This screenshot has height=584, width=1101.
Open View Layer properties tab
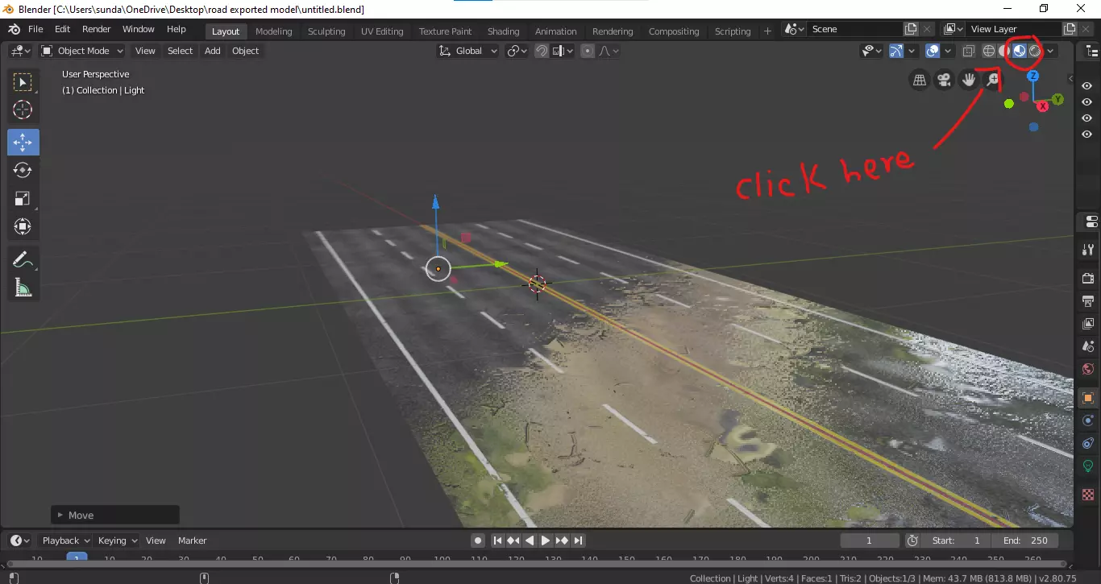(1088, 324)
